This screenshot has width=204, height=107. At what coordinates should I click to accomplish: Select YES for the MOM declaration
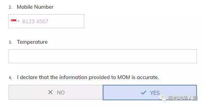click(x=150, y=92)
